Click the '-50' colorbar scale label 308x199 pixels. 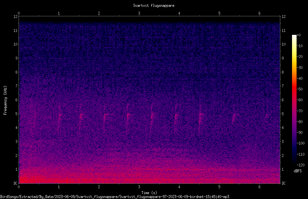(x=300, y=89)
